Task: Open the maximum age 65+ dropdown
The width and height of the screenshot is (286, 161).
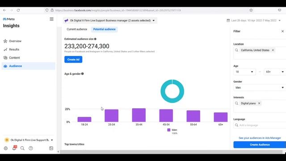Action: tap(275, 72)
